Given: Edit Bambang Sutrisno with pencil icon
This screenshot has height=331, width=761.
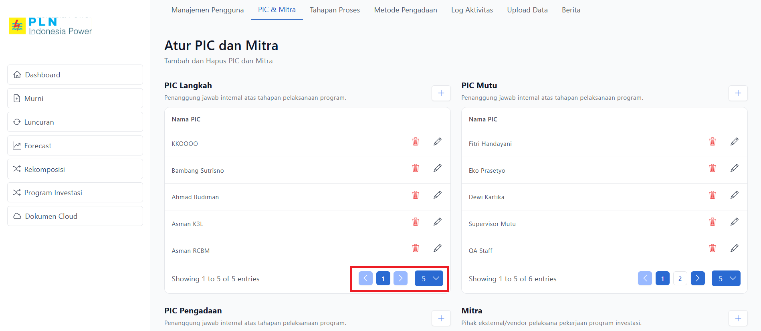Looking at the screenshot, I should 437,168.
